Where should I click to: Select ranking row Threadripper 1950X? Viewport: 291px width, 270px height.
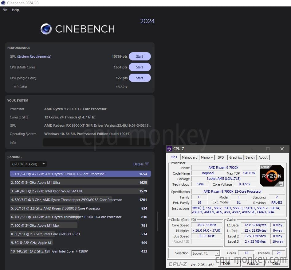80,217
